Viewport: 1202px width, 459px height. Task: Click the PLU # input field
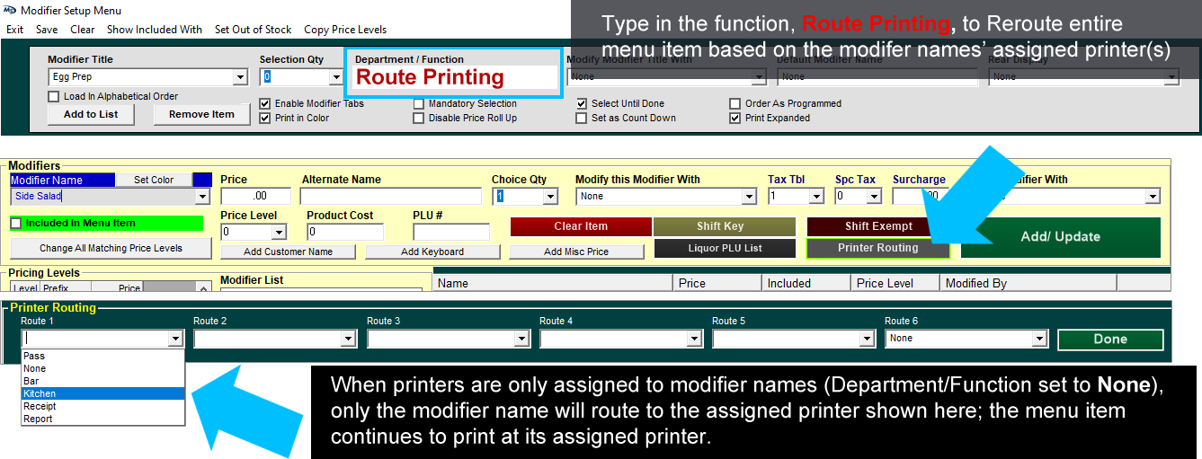pyautogui.click(x=451, y=232)
